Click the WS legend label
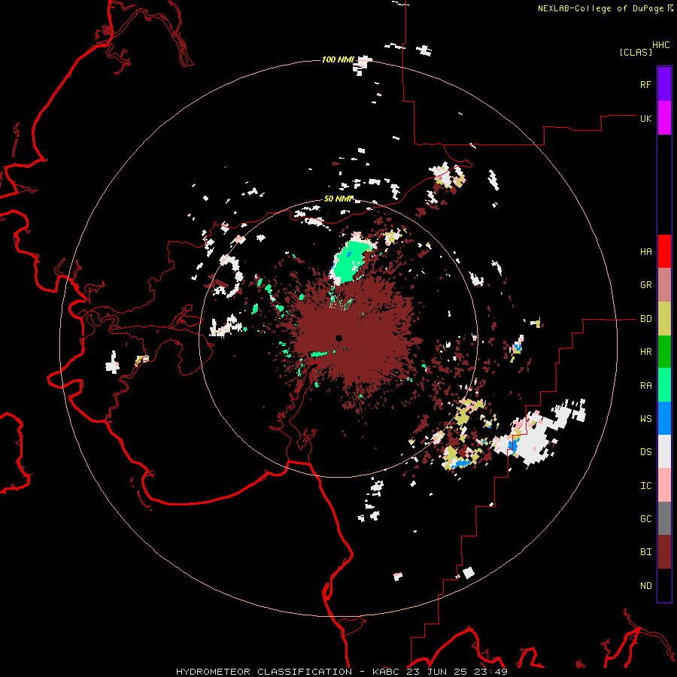The height and width of the screenshot is (677, 677). tap(645, 419)
